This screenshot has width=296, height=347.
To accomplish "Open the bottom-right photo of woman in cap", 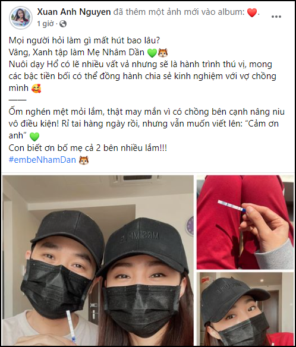I will (x=245, y=309).
